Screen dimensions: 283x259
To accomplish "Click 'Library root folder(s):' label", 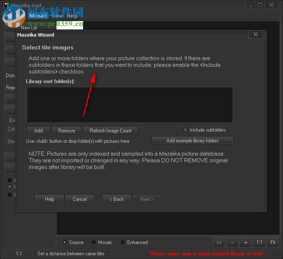I will pyautogui.click(x=50, y=81).
